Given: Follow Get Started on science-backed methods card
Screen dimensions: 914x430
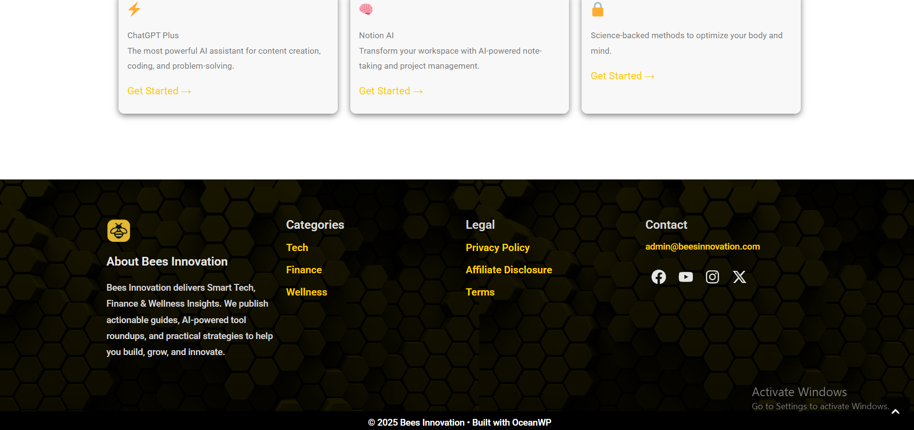Looking at the screenshot, I should coord(622,76).
